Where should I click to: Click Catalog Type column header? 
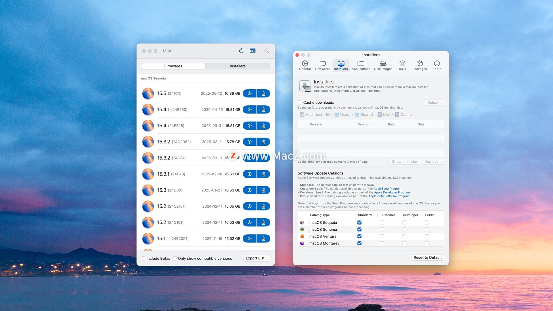[x=320, y=215]
